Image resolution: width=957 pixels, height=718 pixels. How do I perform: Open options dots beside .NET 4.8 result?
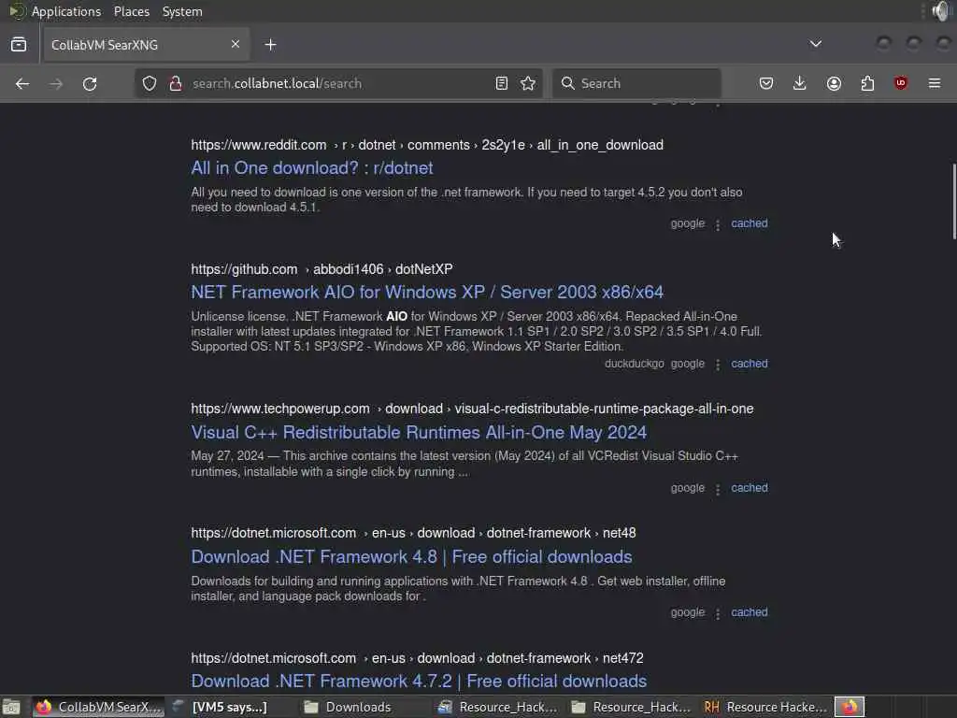pyautogui.click(x=718, y=613)
